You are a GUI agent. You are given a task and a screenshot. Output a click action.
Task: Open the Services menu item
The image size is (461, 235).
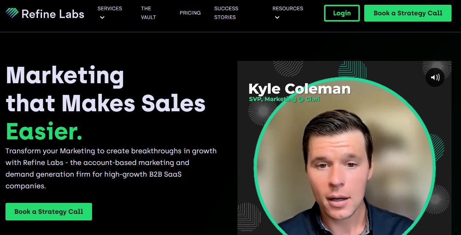point(110,8)
